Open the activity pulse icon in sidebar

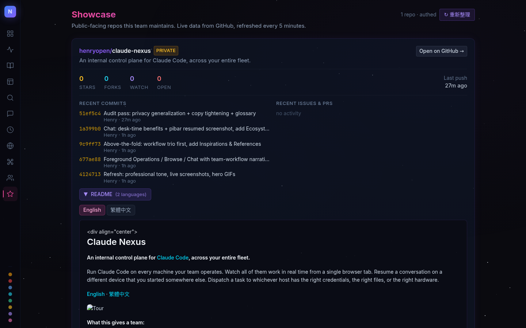point(10,50)
